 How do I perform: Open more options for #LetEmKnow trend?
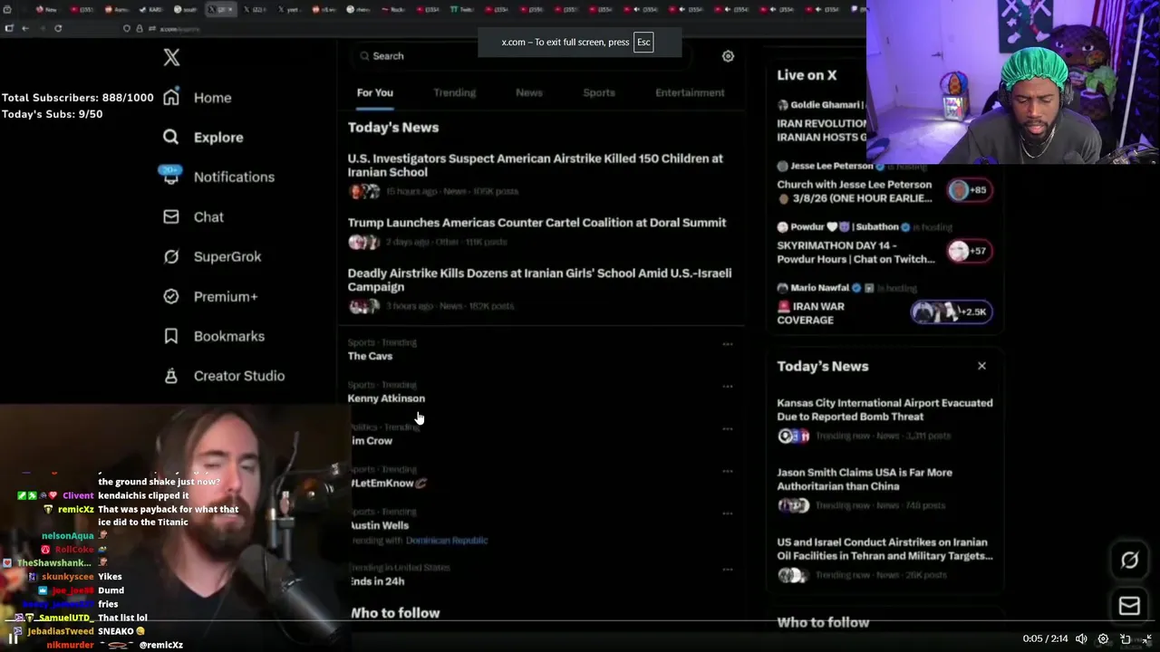[727, 471]
